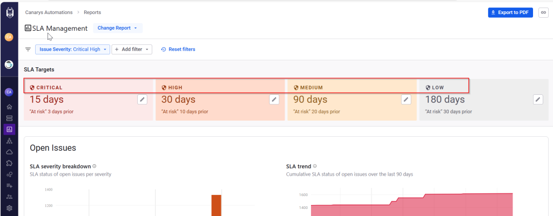
Task: Click Canarys Automations in the breadcrumb
Action: point(50,12)
